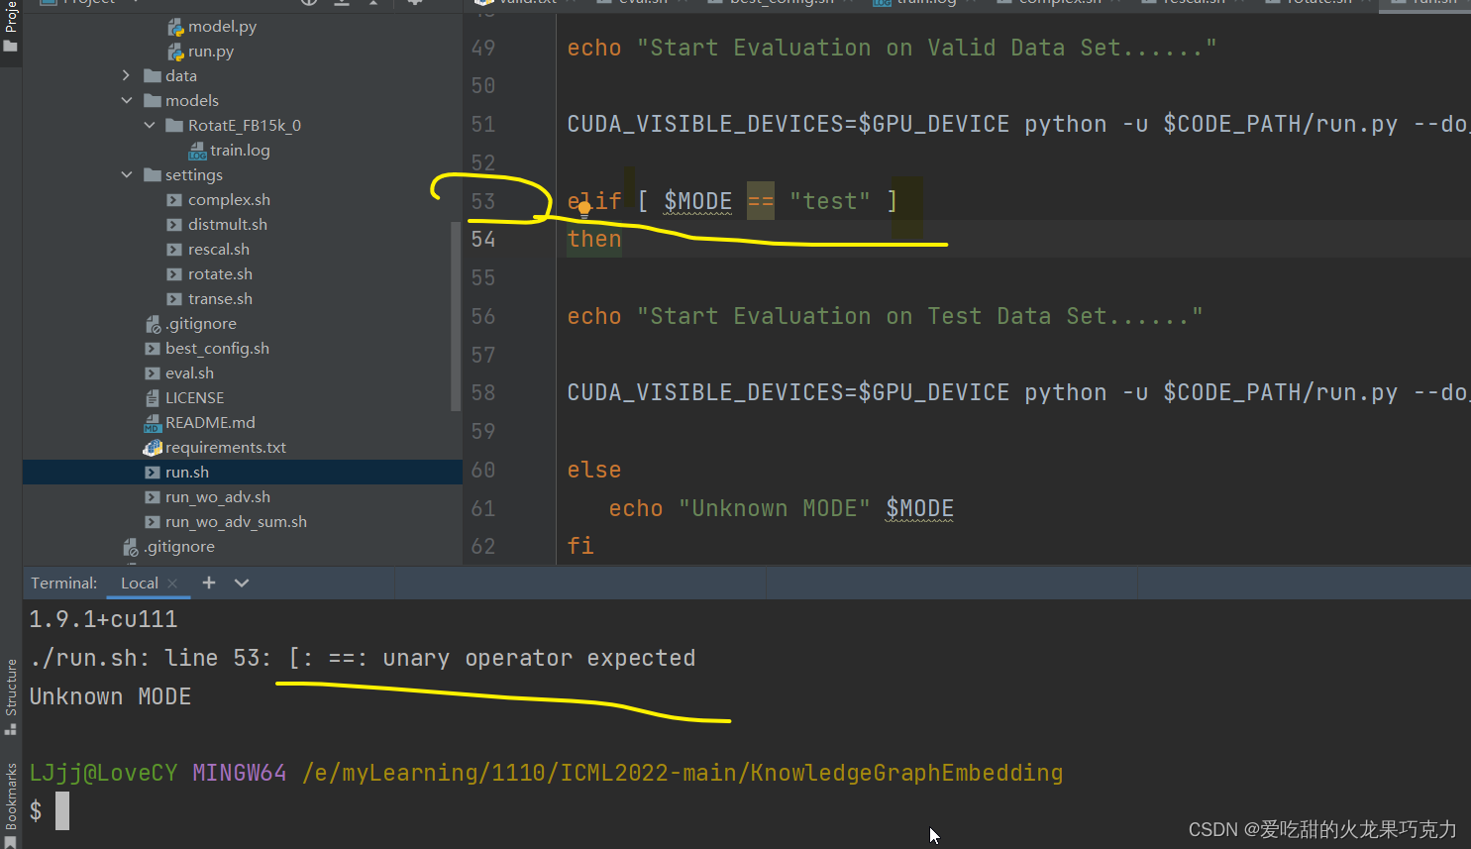
Task: Open the terminal sessions dropdown chevron
Action: pos(240,583)
